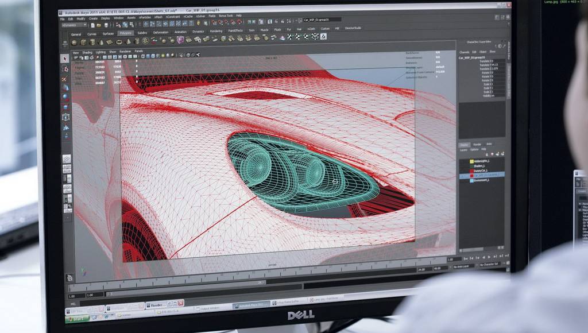588x333 pixels.
Task: Create a polygon sphere from the shelf
Action: pos(74,42)
